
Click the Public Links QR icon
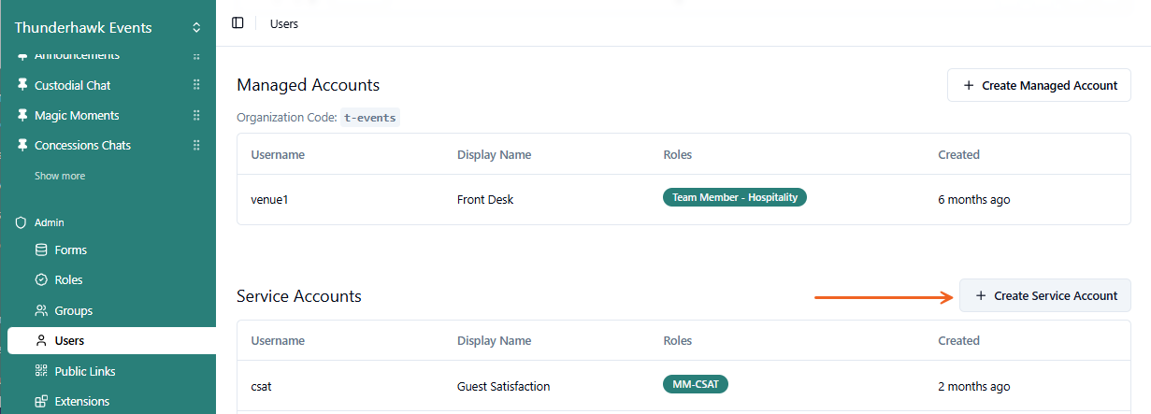pos(41,371)
